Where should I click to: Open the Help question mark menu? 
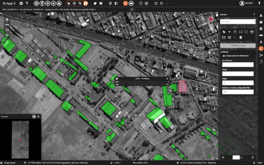[27, 3]
